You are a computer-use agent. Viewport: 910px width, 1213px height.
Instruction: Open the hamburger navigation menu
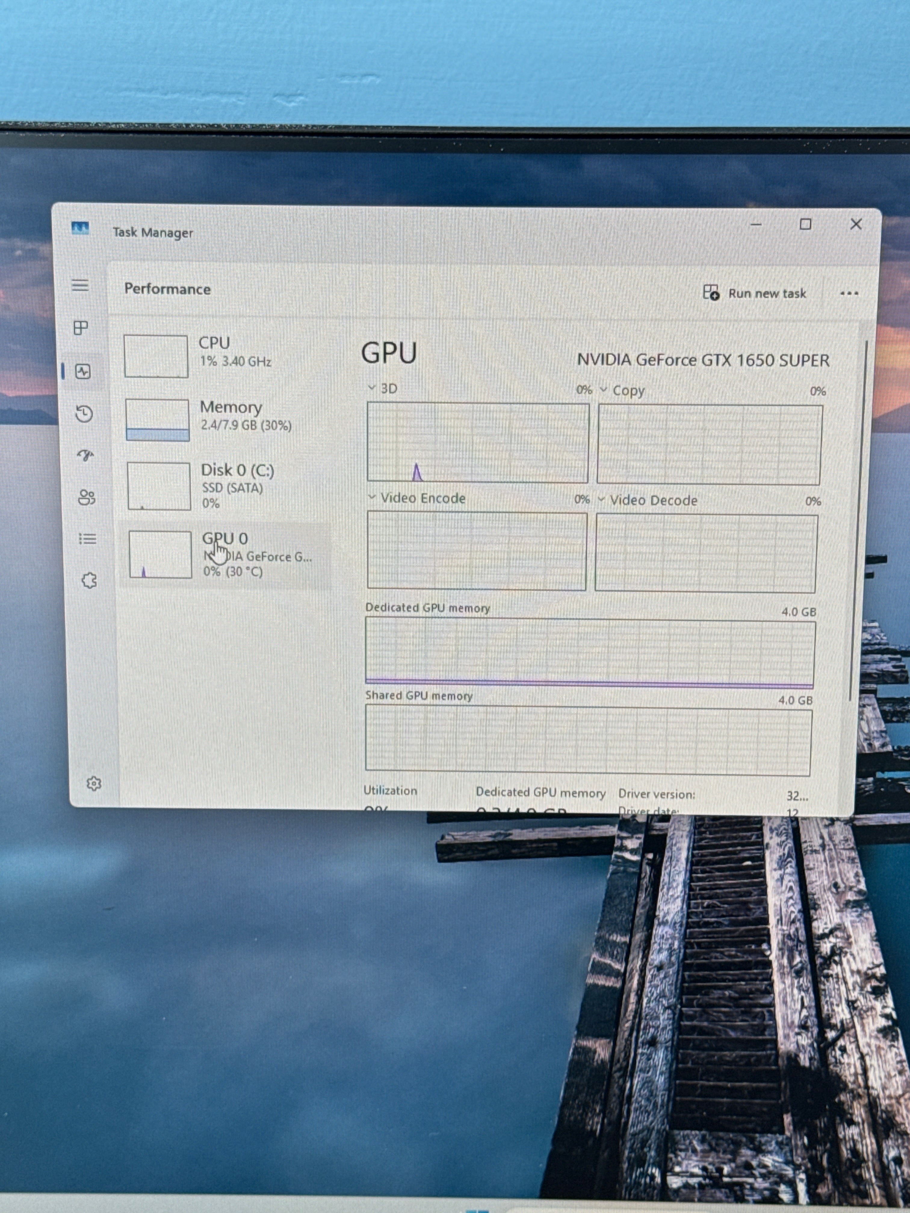click(x=80, y=285)
